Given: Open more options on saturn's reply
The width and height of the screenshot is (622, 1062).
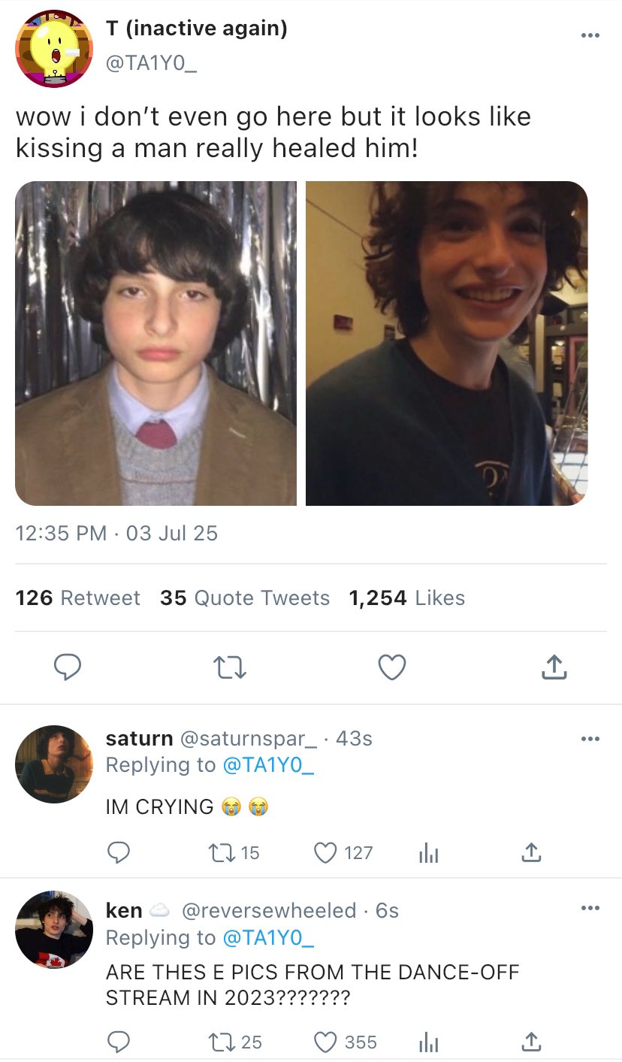Looking at the screenshot, I should coord(590,740).
